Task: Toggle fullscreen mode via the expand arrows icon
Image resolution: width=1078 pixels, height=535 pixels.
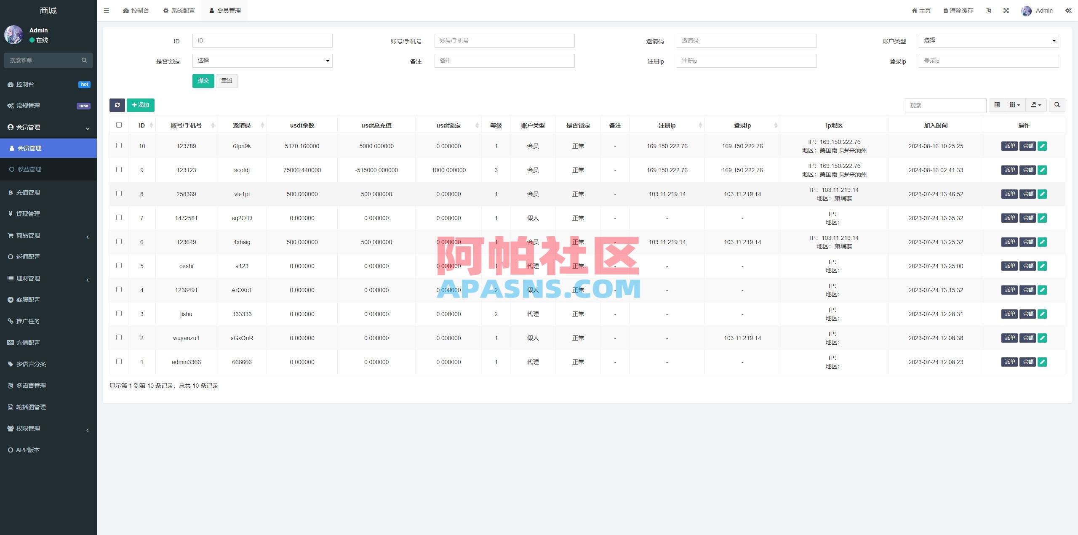Action: point(1006,10)
